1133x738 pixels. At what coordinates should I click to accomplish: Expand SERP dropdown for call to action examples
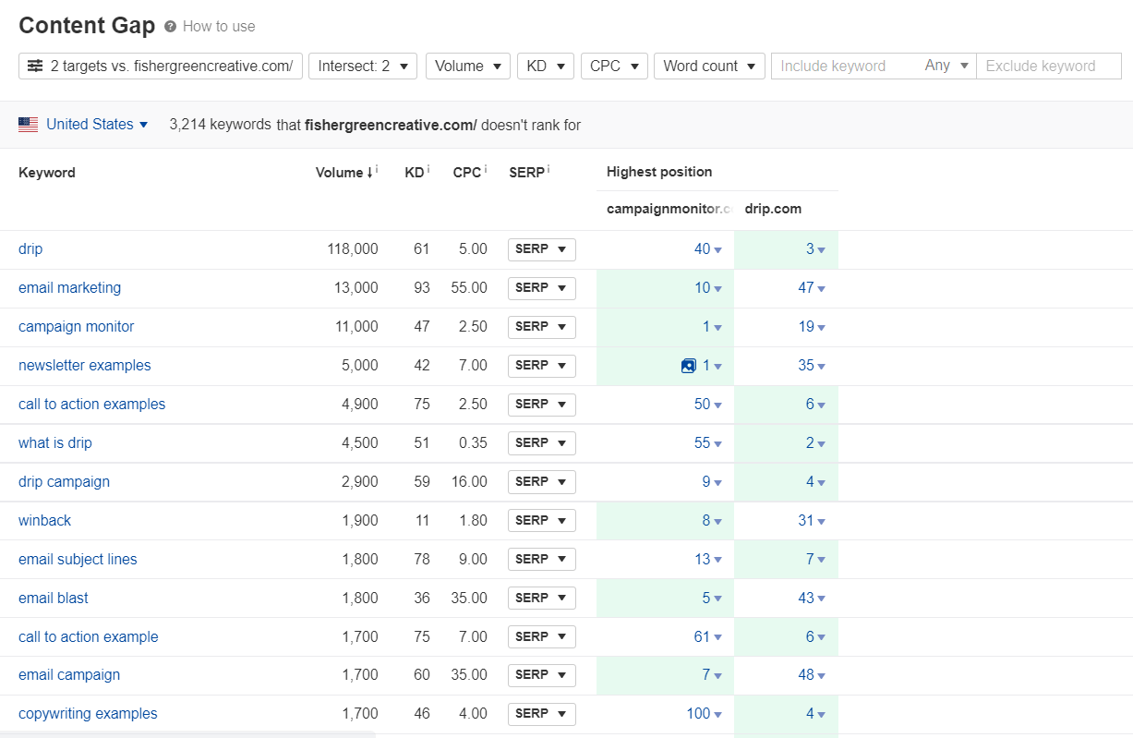(542, 405)
